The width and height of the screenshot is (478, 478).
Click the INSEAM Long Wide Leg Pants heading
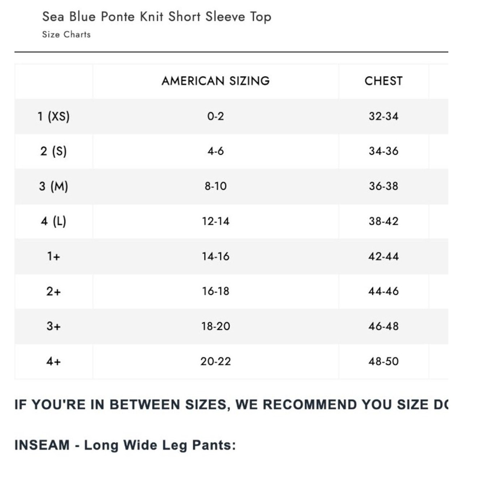(x=125, y=445)
